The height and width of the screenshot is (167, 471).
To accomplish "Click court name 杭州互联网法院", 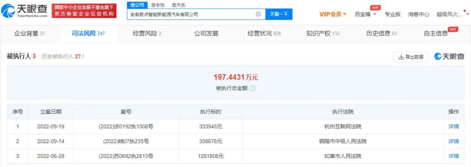I will [343, 127].
